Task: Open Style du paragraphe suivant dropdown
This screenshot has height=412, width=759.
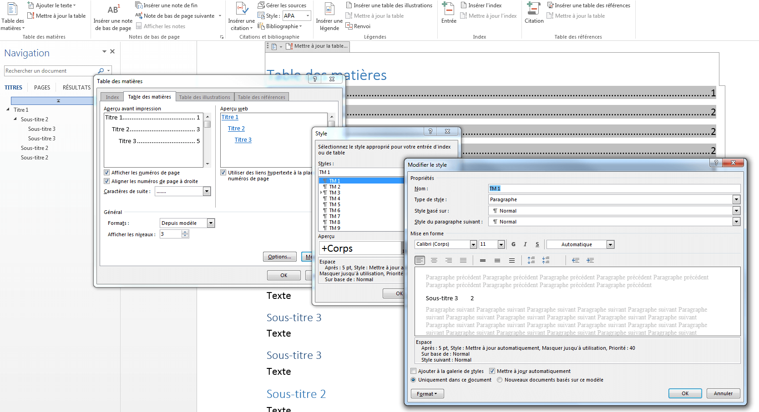Action: [736, 222]
